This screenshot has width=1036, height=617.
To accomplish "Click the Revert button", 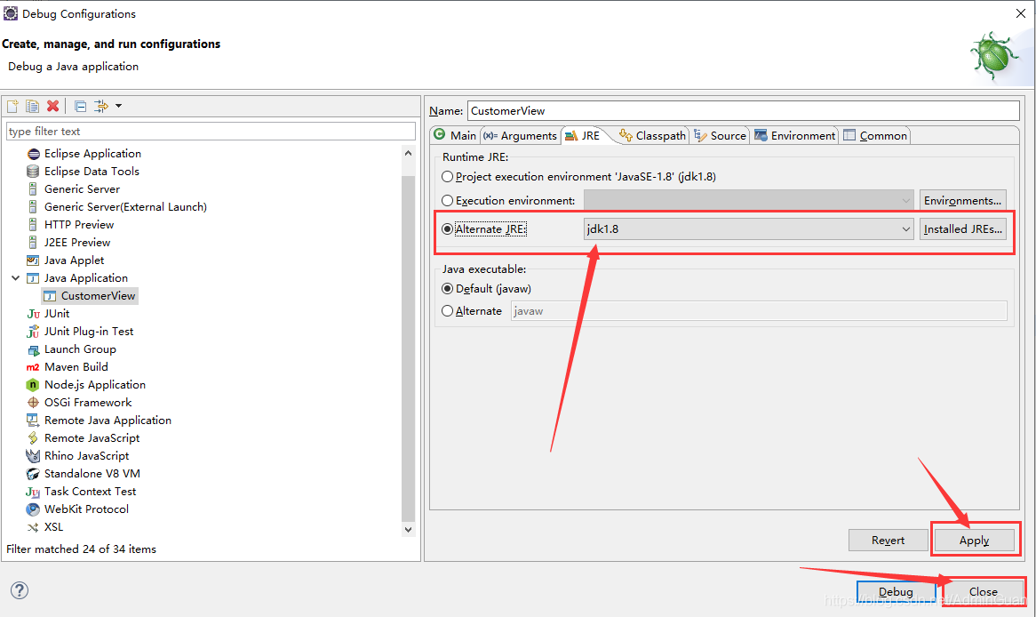I will coord(888,541).
